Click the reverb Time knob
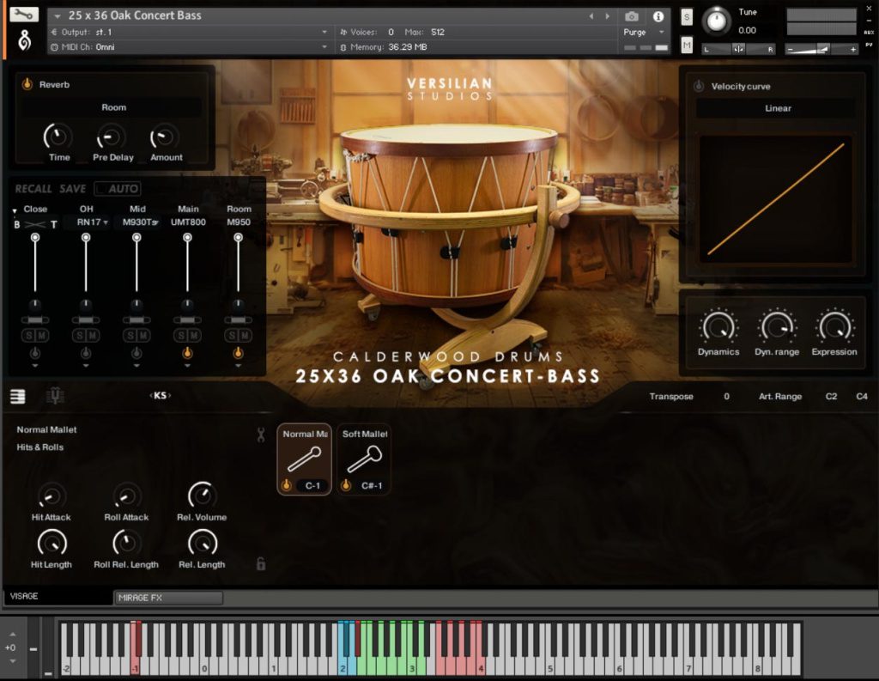The image size is (879, 681). click(x=58, y=137)
